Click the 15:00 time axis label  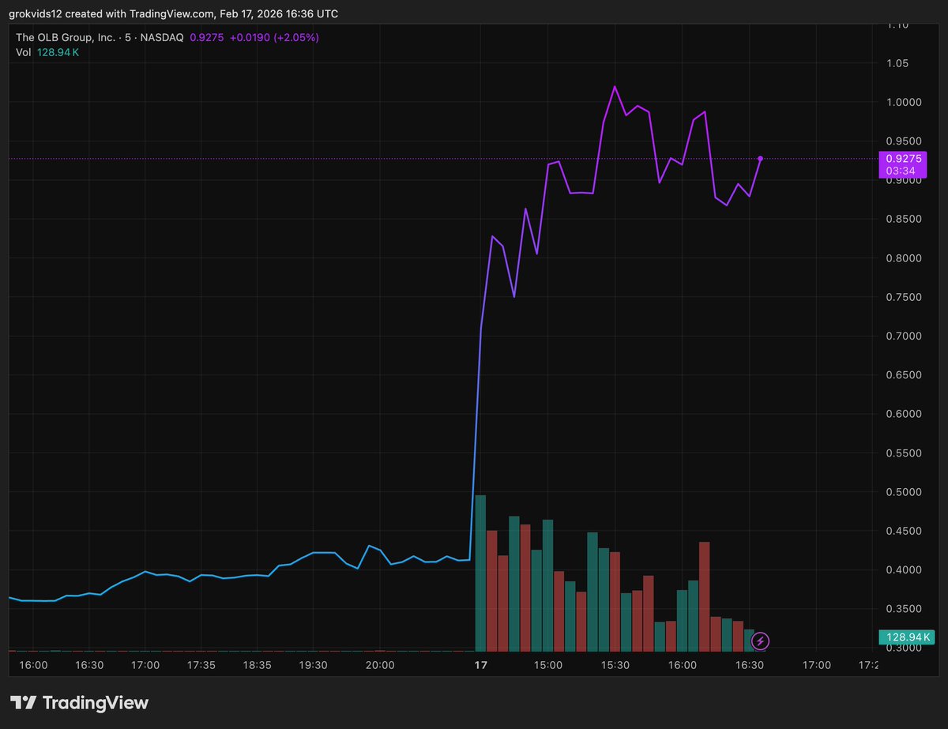click(548, 666)
